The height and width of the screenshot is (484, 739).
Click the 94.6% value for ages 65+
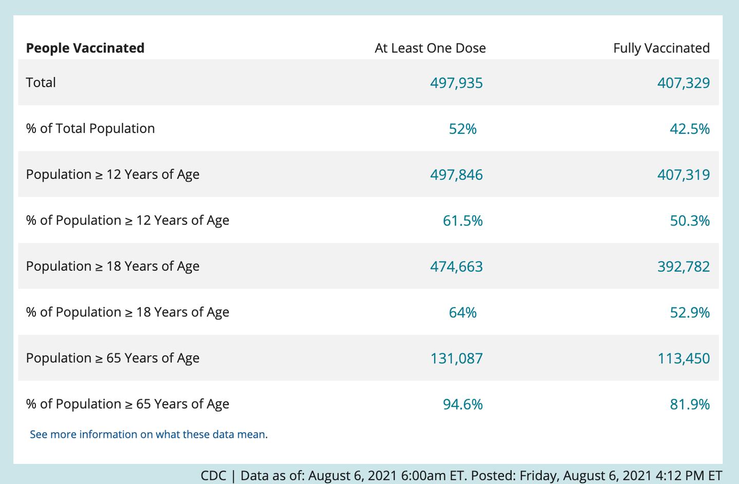(x=462, y=404)
